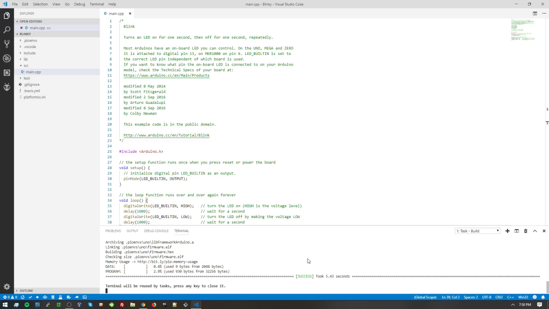Click PlatformIO Test flask icon in status bar

(x=61, y=297)
